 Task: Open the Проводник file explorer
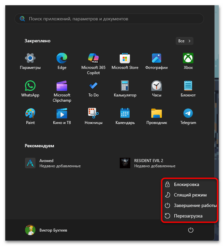tap(157, 116)
